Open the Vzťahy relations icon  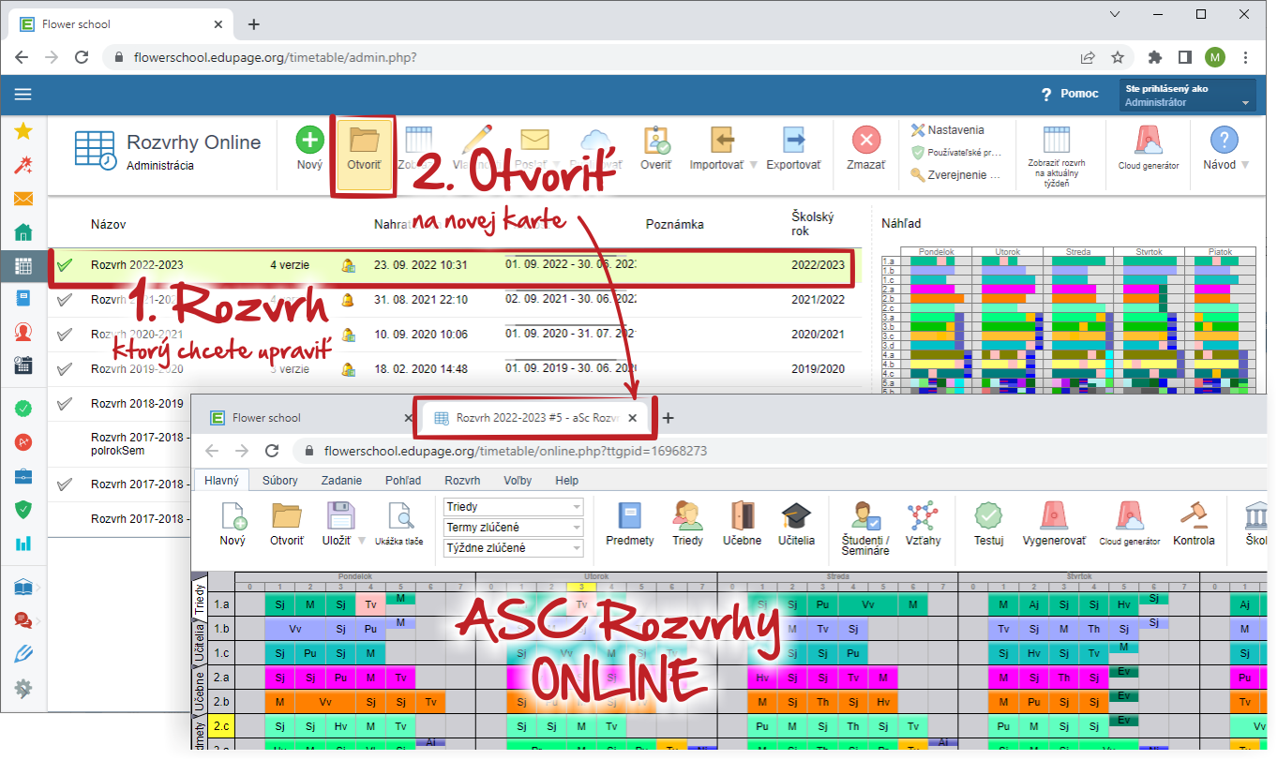[924, 524]
